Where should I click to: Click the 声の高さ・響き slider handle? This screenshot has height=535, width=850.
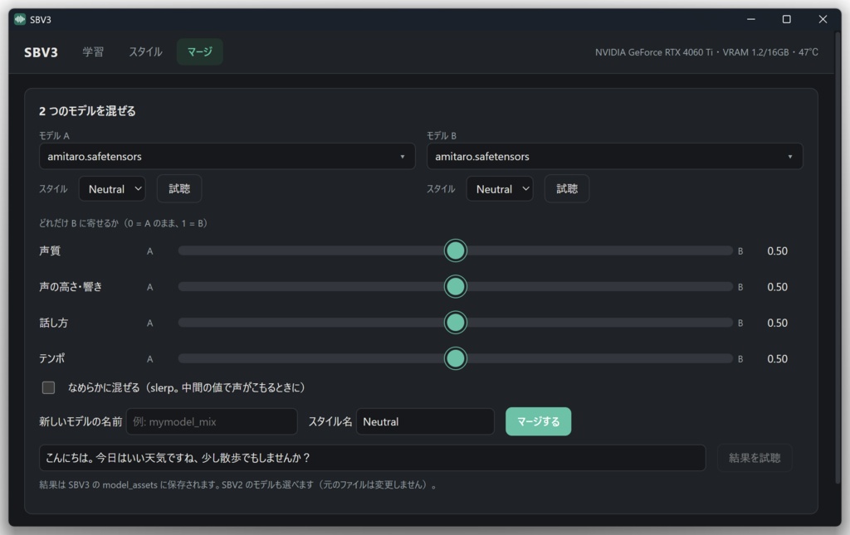[x=456, y=286]
